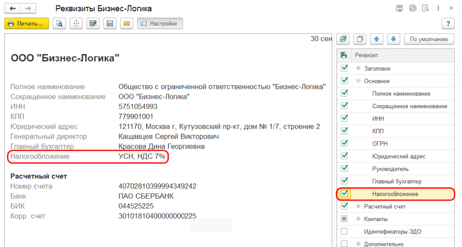Select the Налогообложение row in requisites list
Screen dimensions: 462x247
tap(395, 194)
